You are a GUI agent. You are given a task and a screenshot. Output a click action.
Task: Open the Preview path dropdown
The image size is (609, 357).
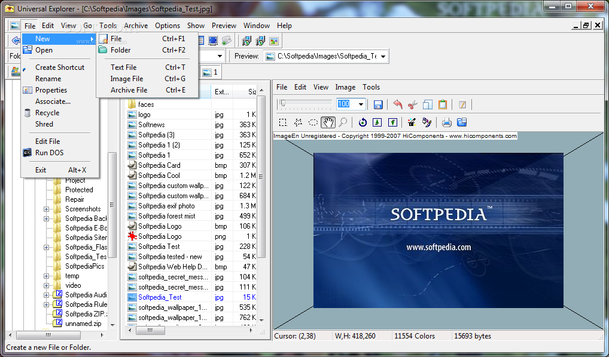[383, 56]
